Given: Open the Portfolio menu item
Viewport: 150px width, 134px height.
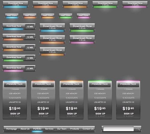Looking at the screenshot, I should point(37,129).
